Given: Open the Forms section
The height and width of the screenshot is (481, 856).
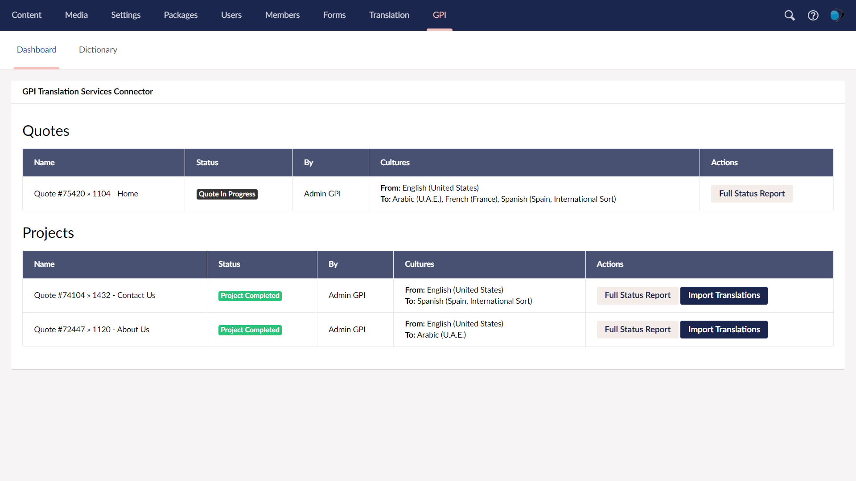Looking at the screenshot, I should (x=334, y=15).
